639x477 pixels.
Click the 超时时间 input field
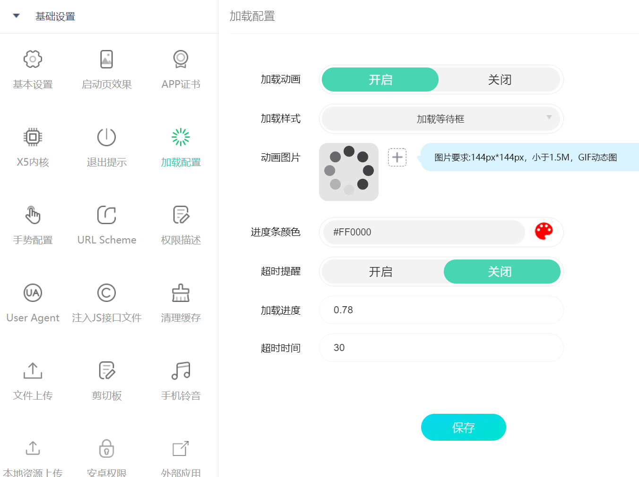[441, 348]
